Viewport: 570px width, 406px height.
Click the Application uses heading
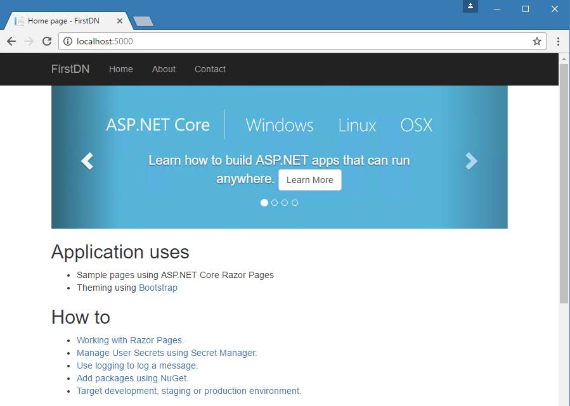coord(120,251)
